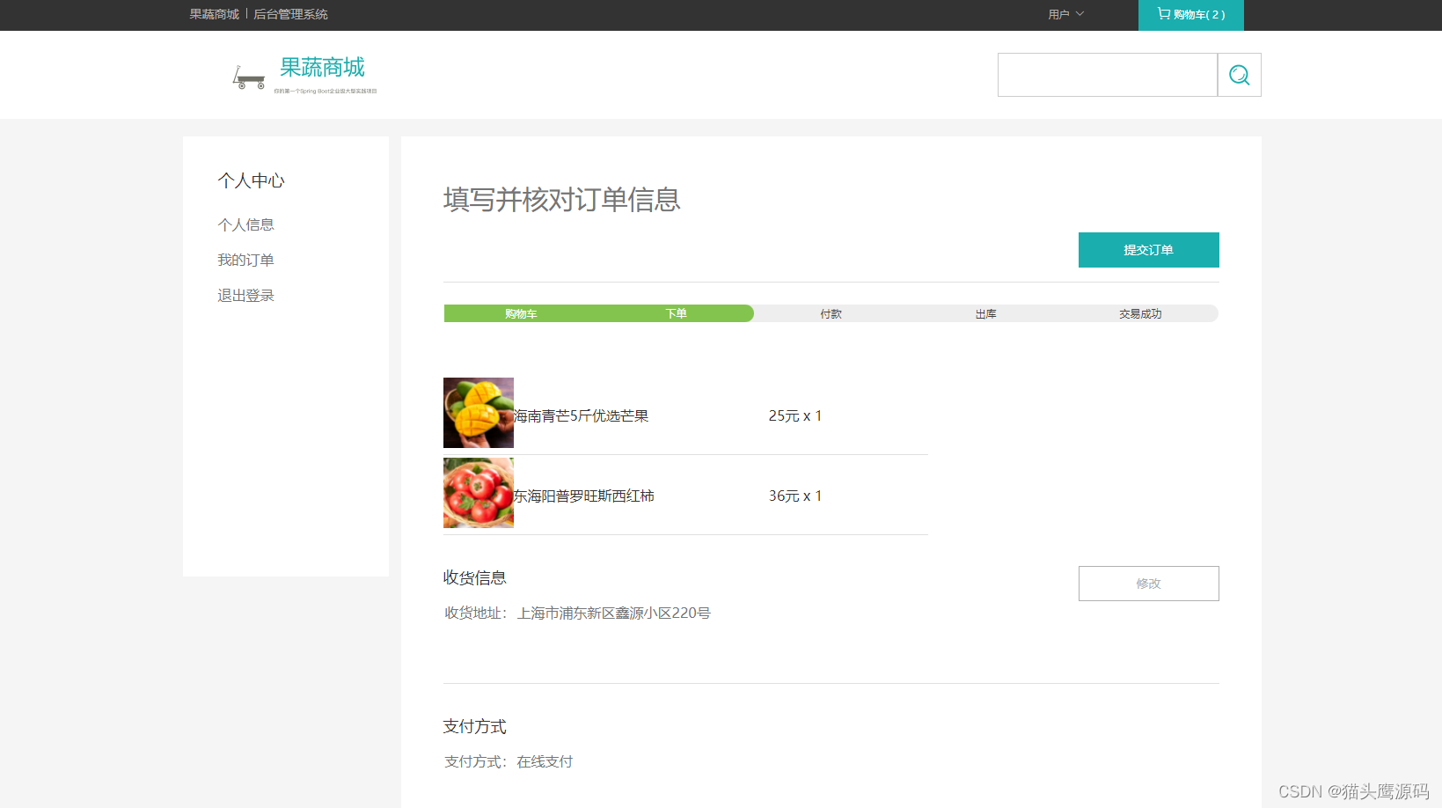The image size is (1442, 808).
Task: Click the 果蔬商城 logo title
Action: (322, 68)
